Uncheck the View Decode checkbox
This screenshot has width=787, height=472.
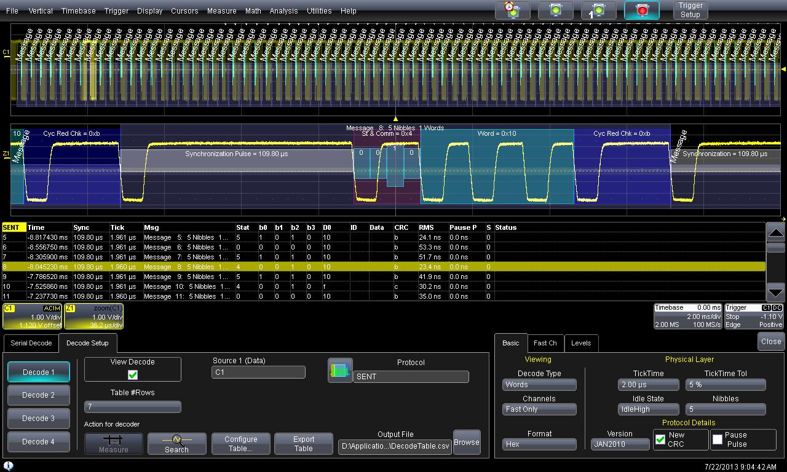pyautogui.click(x=133, y=375)
